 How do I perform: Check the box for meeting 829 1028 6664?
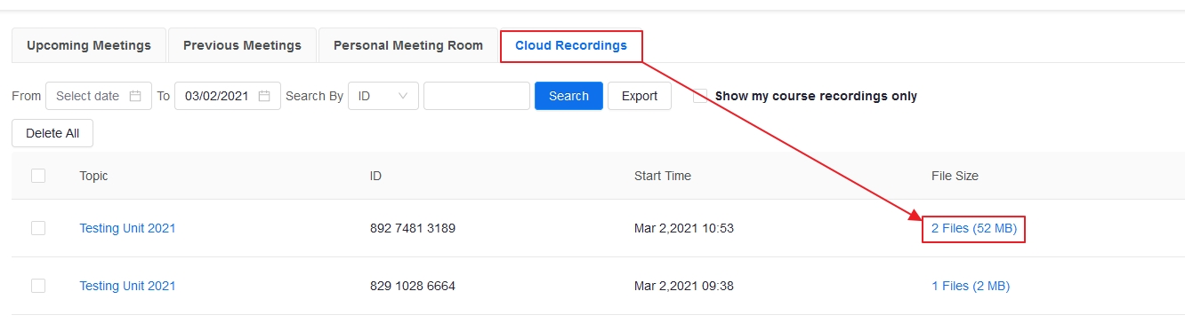click(x=38, y=286)
